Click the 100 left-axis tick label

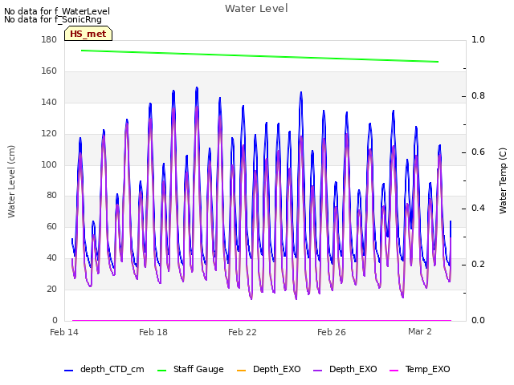click(x=49, y=164)
